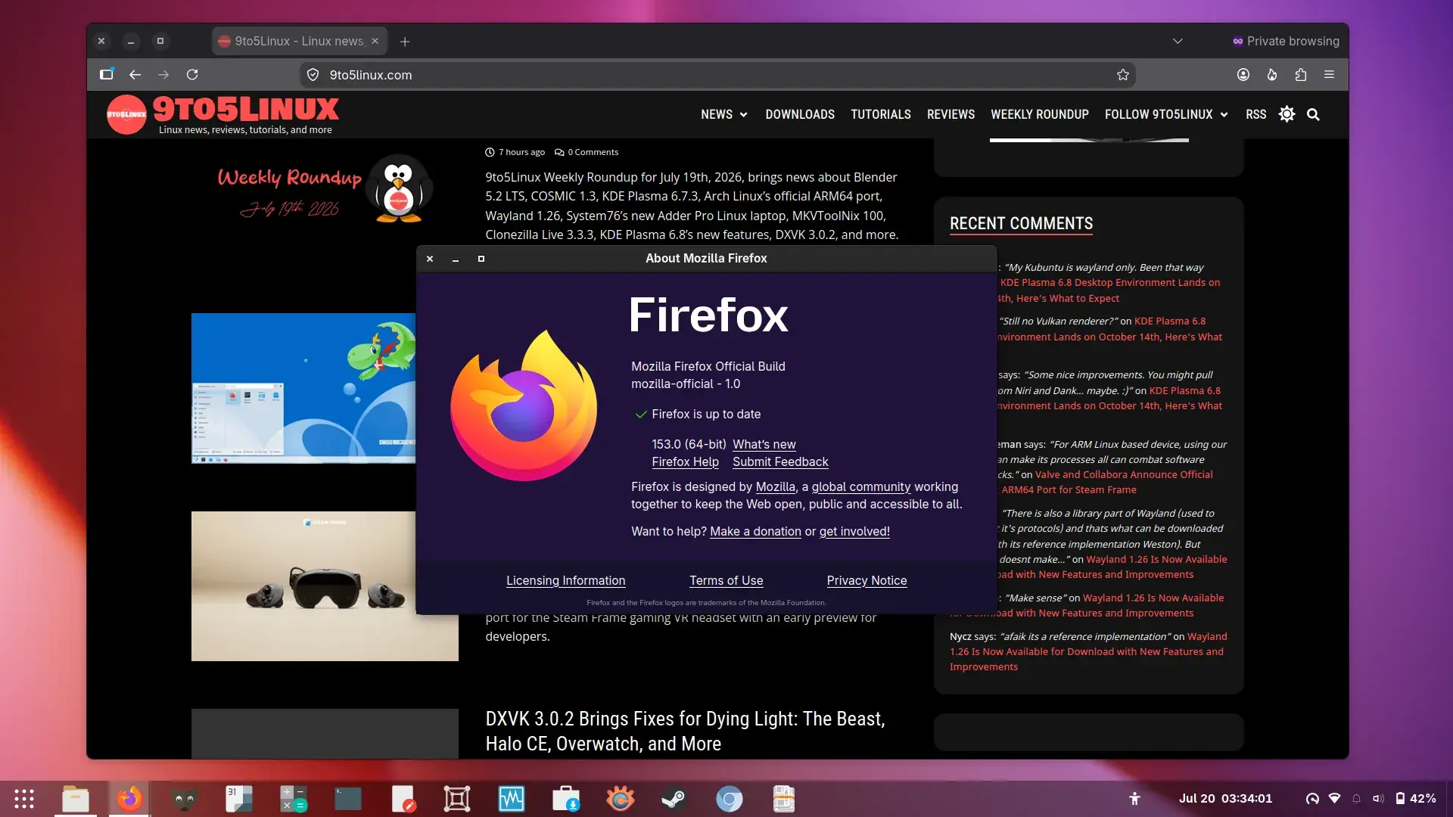This screenshot has height=817, width=1453.
Task: Reload the 9to5linux.com page
Action: (x=192, y=74)
